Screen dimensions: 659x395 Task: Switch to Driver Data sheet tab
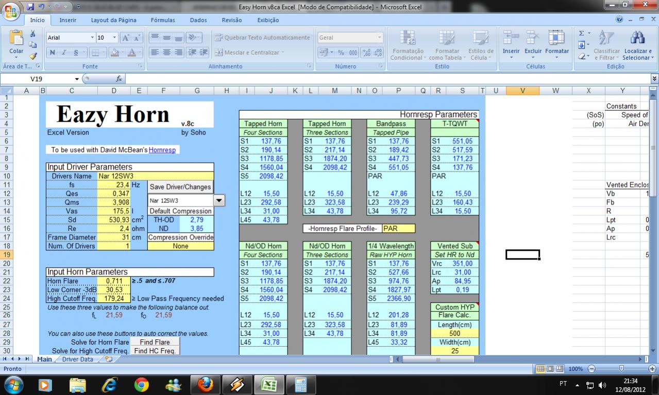[x=78, y=359]
